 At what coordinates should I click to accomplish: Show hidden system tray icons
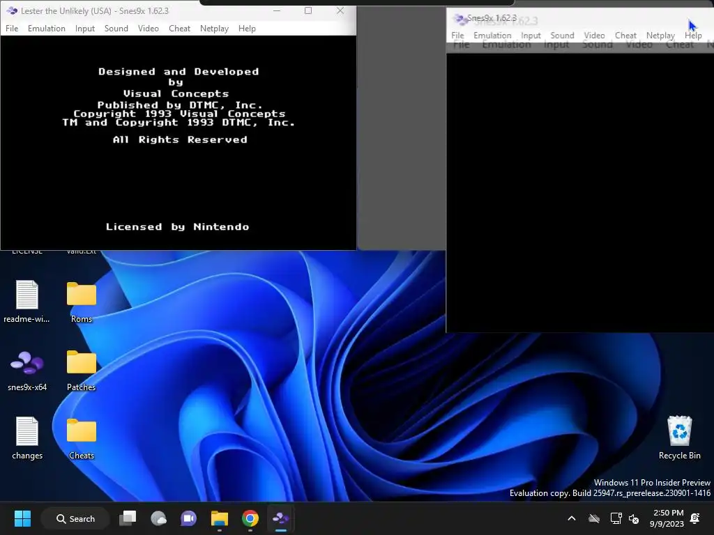click(572, 518)
